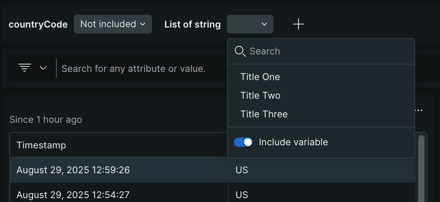Click the Include variable label text
This screenshot has width=440, height=202.
(x=293, y=142)
